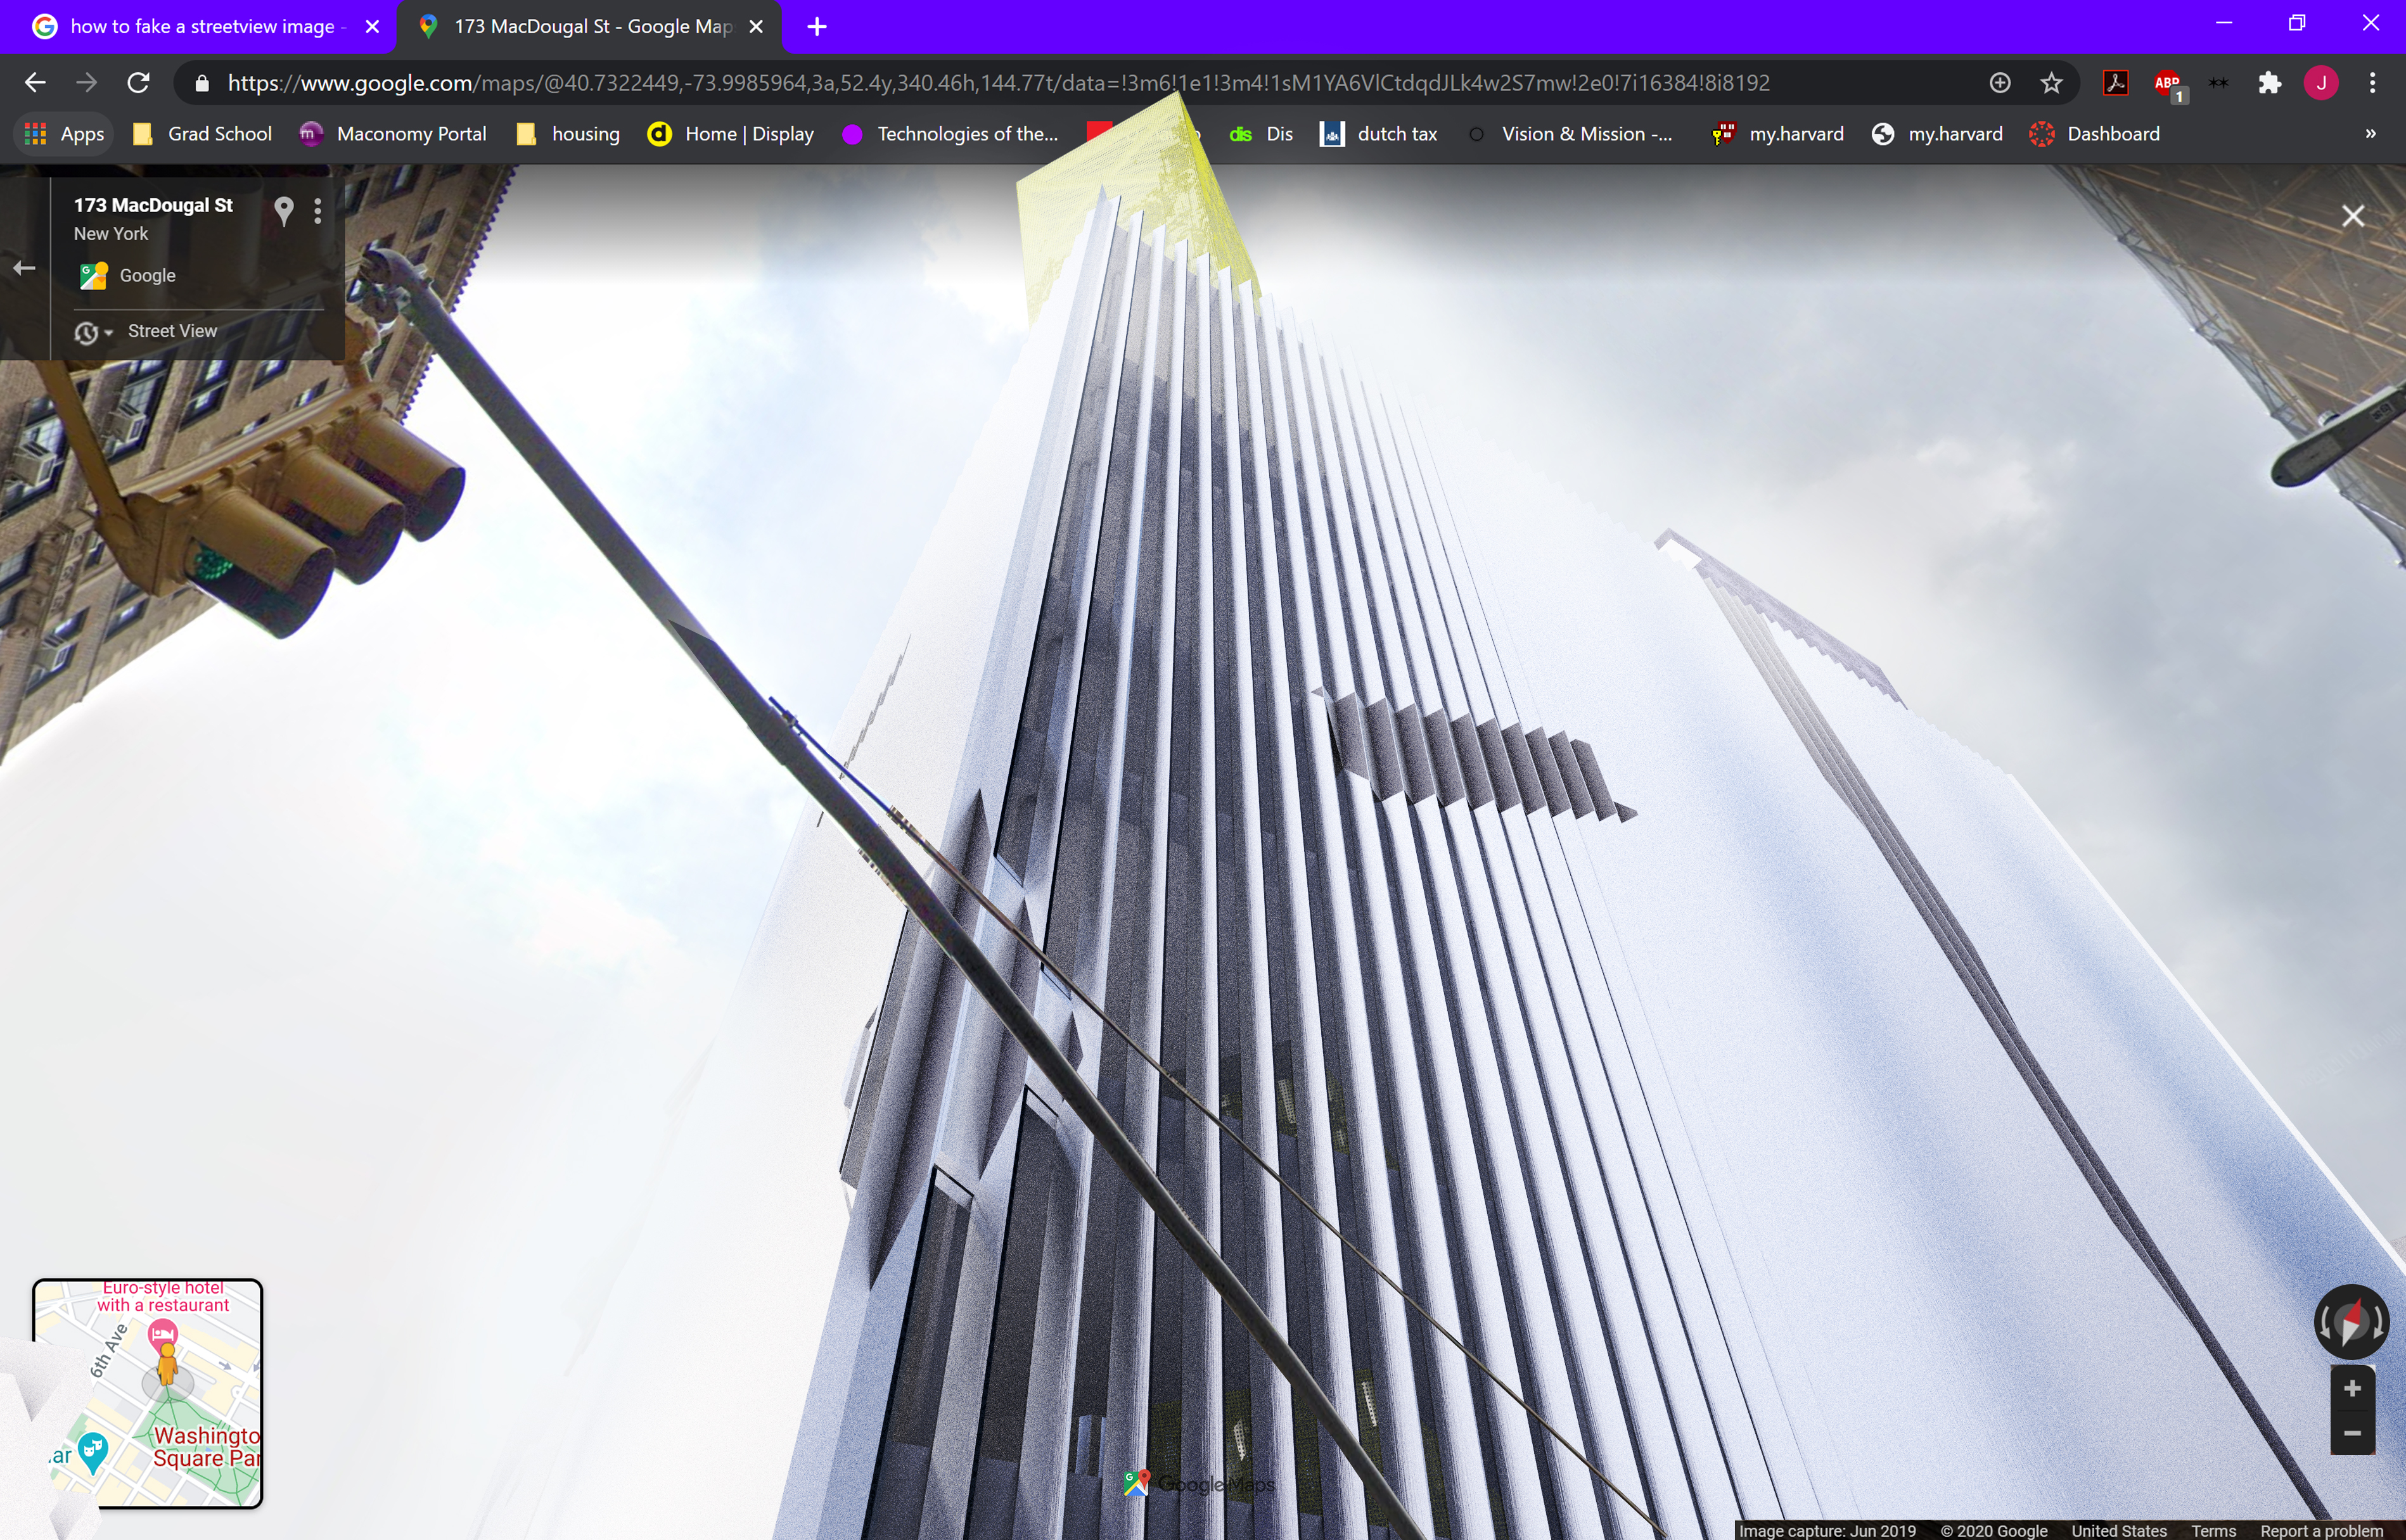2406x1540 pixels.
Task: Close Street View with the X icon
Action: click(2352, 216)
